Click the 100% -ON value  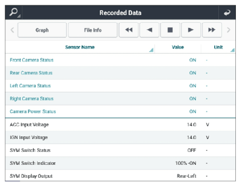point(186,163)
